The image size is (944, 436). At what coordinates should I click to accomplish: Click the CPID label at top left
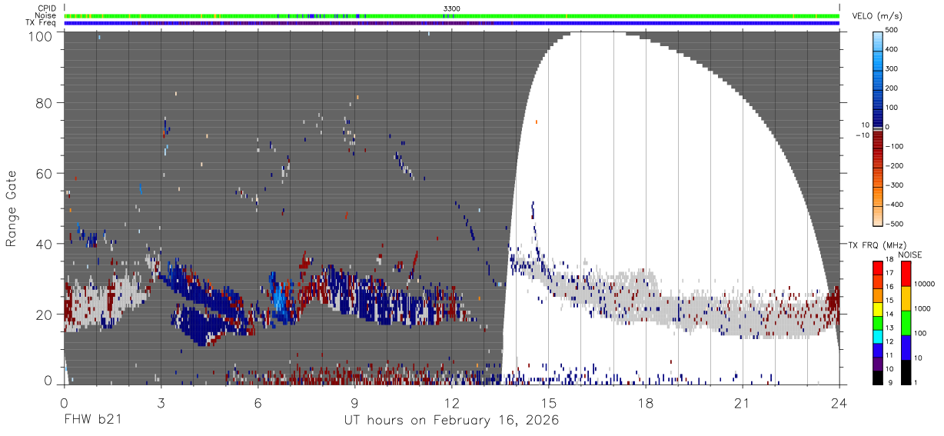click(x=46, y=8)
